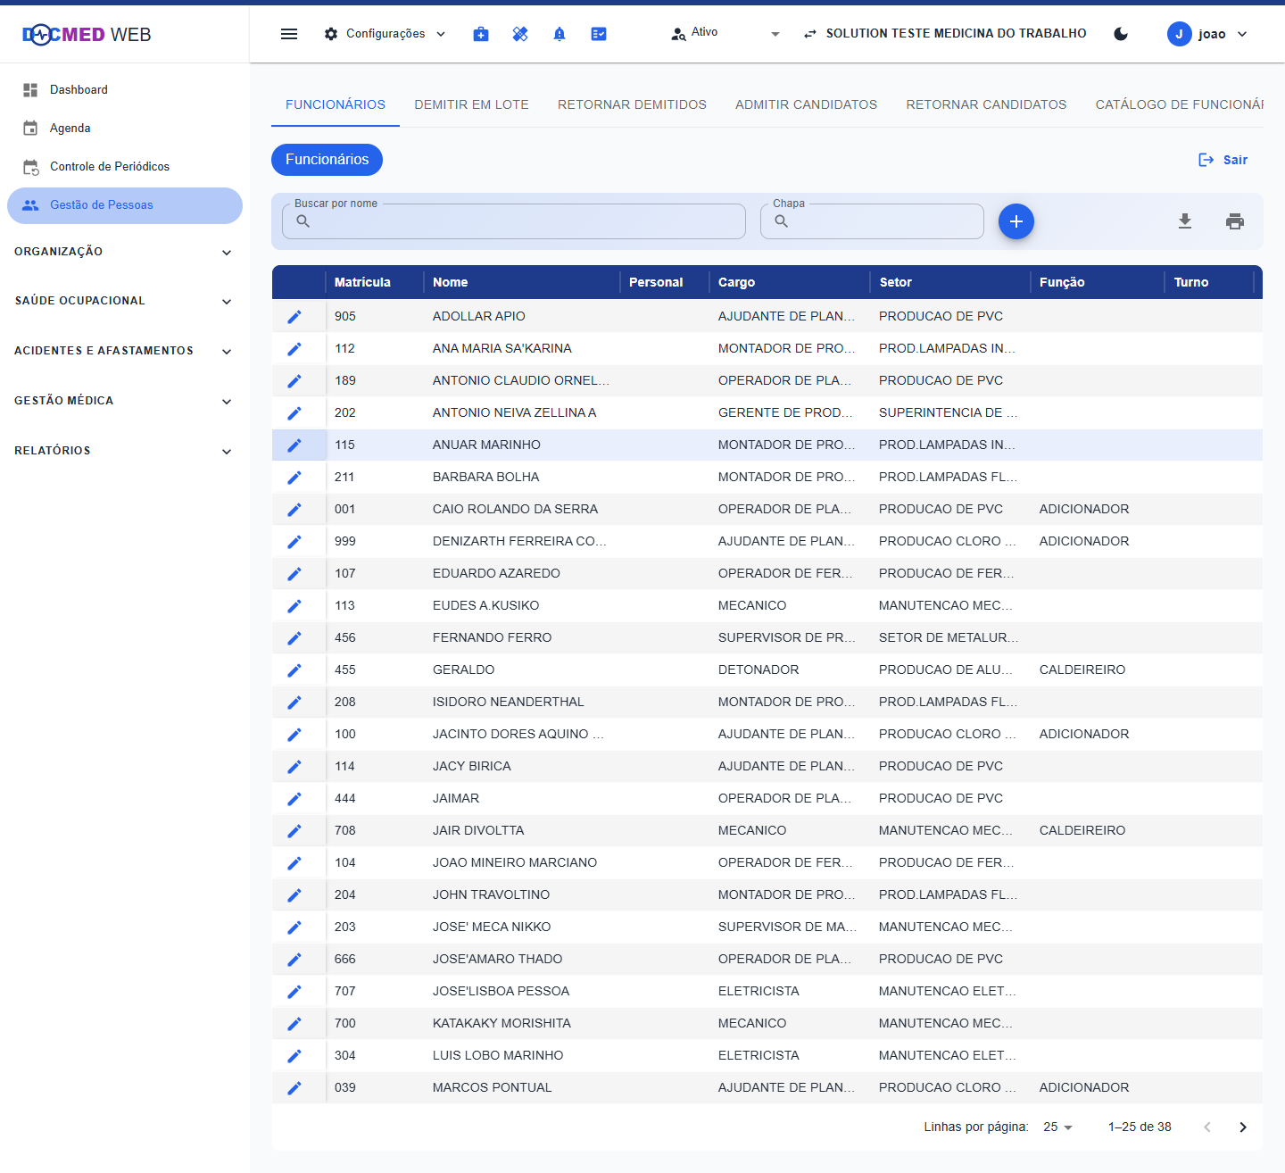Viewport: 1285px width, 1173px height.
Task: Download the employee list
Action: point(1185,221)
